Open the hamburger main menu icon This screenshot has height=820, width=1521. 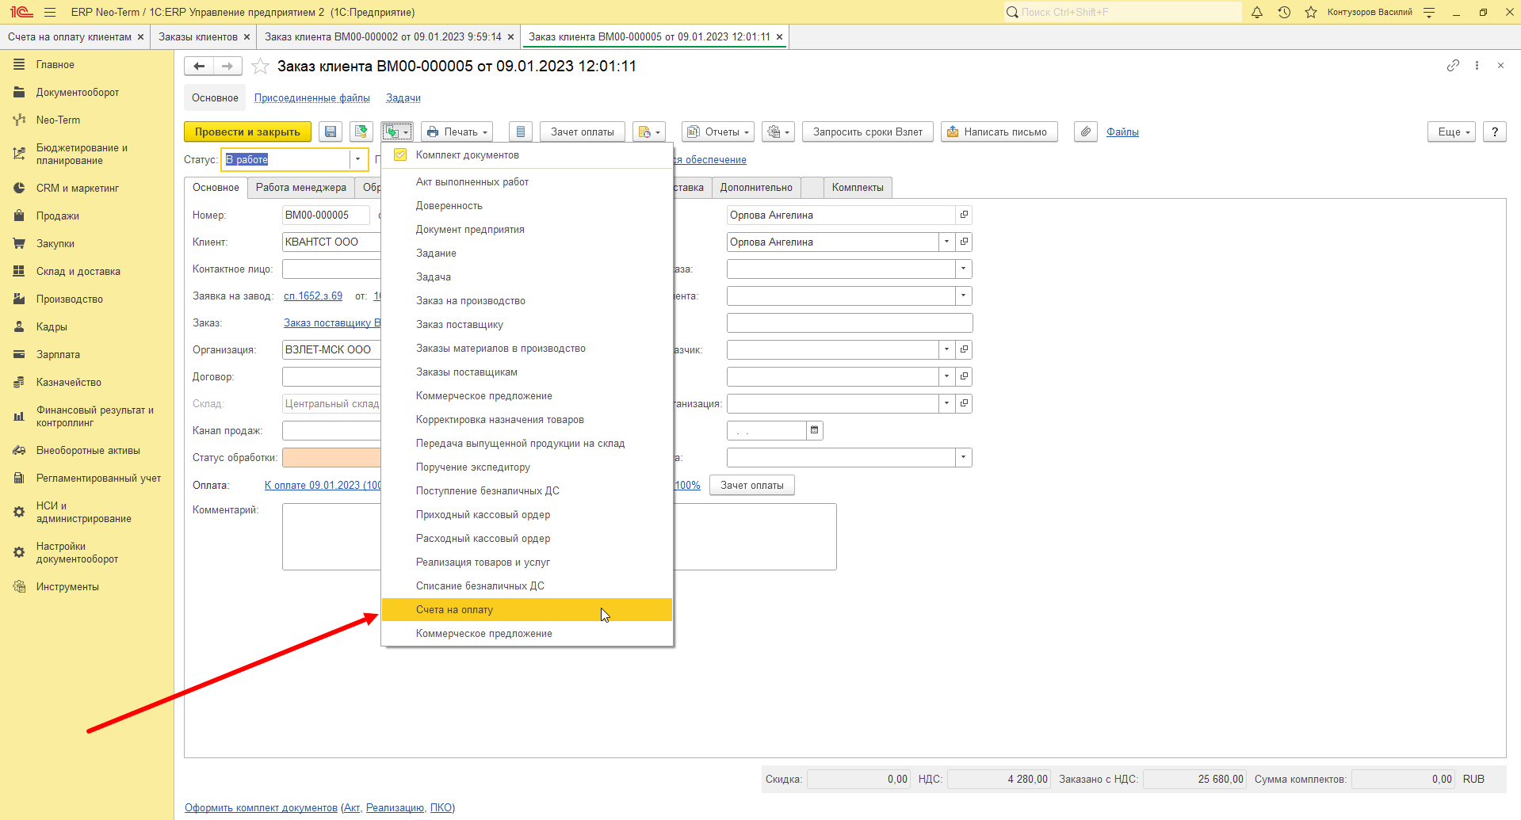click(50, 12)
